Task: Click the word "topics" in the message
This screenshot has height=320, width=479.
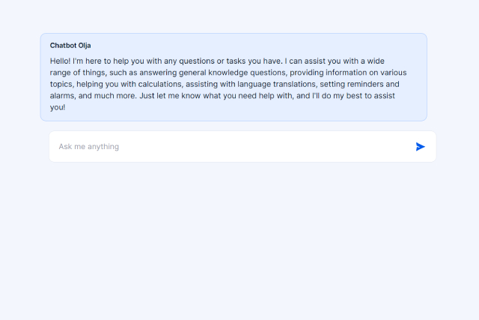Action: pyautogui.click(x=61, y=84)
